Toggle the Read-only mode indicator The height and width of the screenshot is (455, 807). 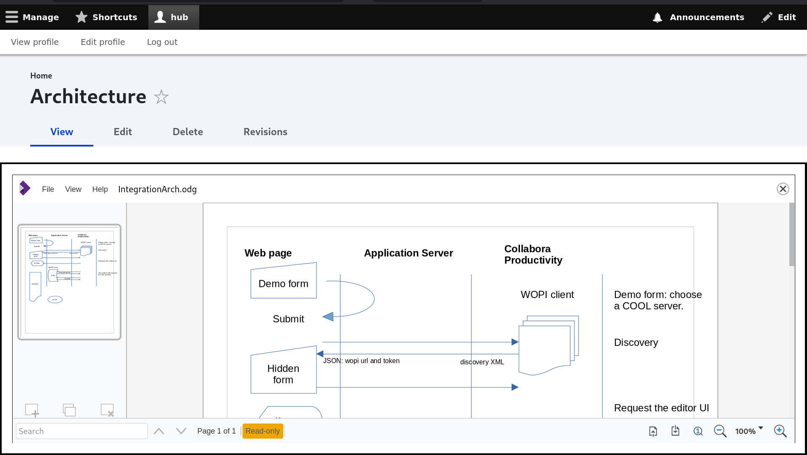(262, 431)
